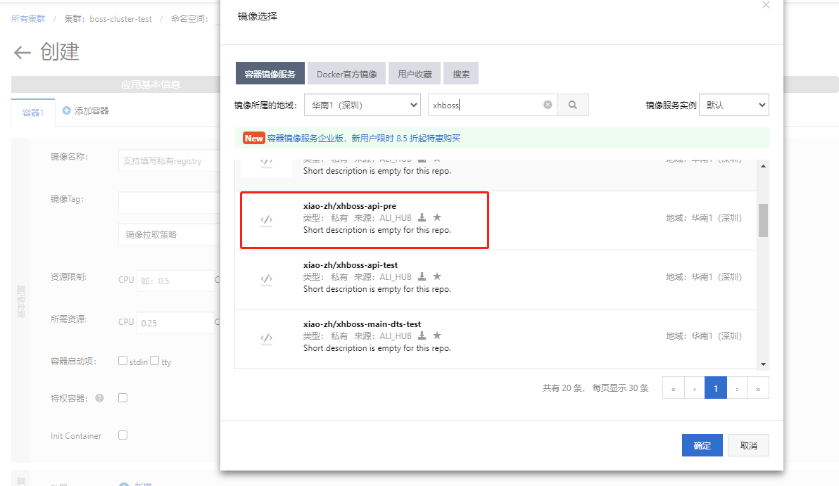Click the 所需资源 CPU input with 0.25

coord(175,323)
